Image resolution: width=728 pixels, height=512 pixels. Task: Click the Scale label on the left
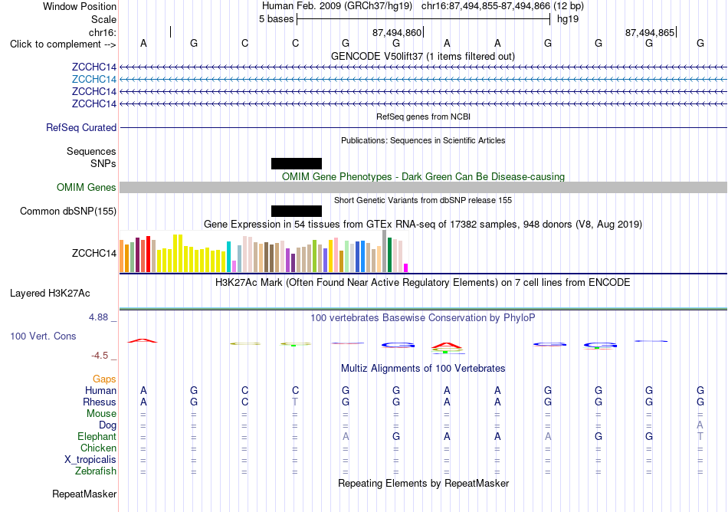point(103,19)
